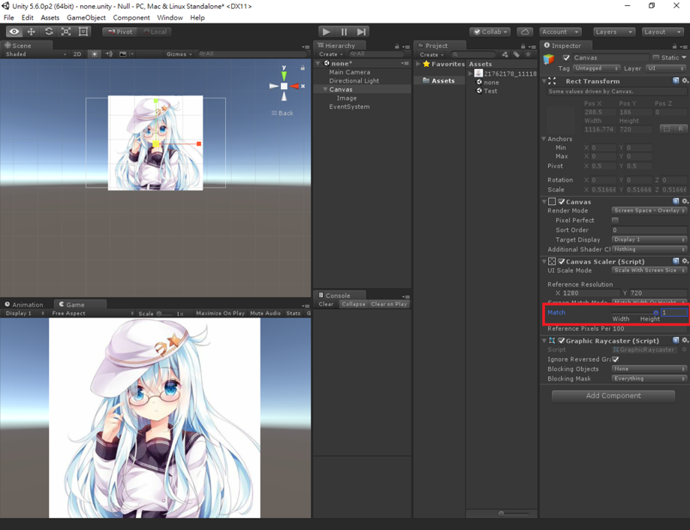
Task: Select the Rotate tool
Action: (47, 32)
